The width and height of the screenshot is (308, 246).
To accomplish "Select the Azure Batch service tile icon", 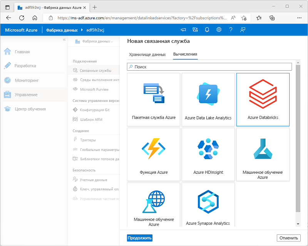I will point(154,93).
